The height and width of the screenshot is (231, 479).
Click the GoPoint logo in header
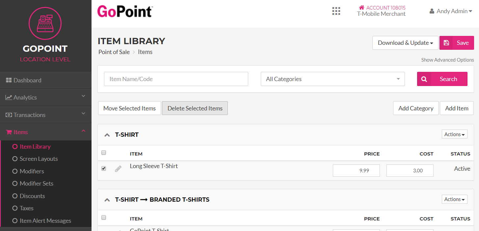(x=125, y=12)
